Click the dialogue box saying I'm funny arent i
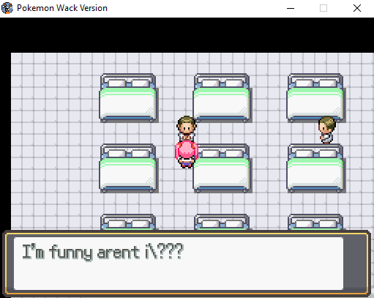The height and width of the screenshot is (298, 374). click(187, 263)
